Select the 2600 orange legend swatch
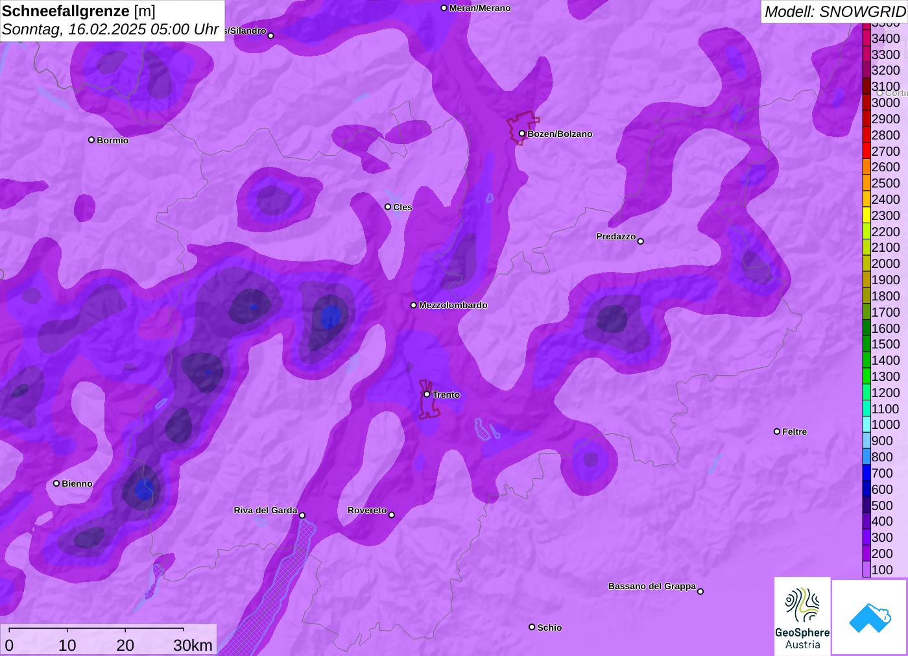This screenshot has width=908, height=656. tap(866, 167)
